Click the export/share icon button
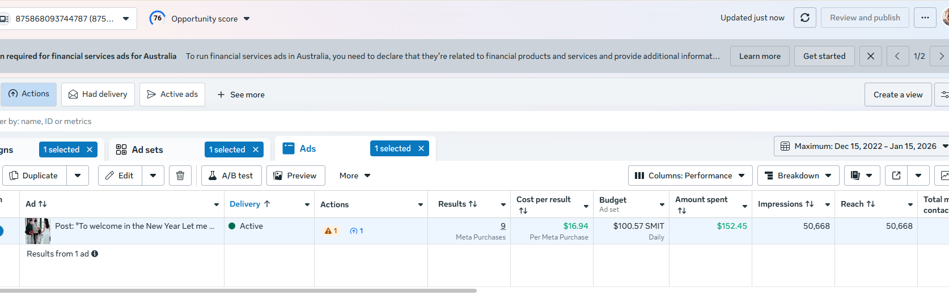Viewport: 949px width, 295px height. 896,176
